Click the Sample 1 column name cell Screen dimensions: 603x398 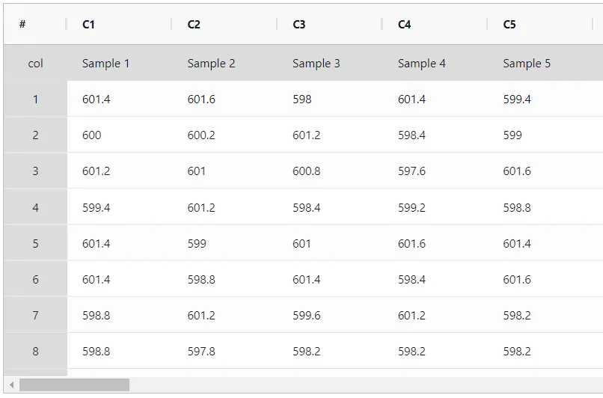[x=119, y=63]
